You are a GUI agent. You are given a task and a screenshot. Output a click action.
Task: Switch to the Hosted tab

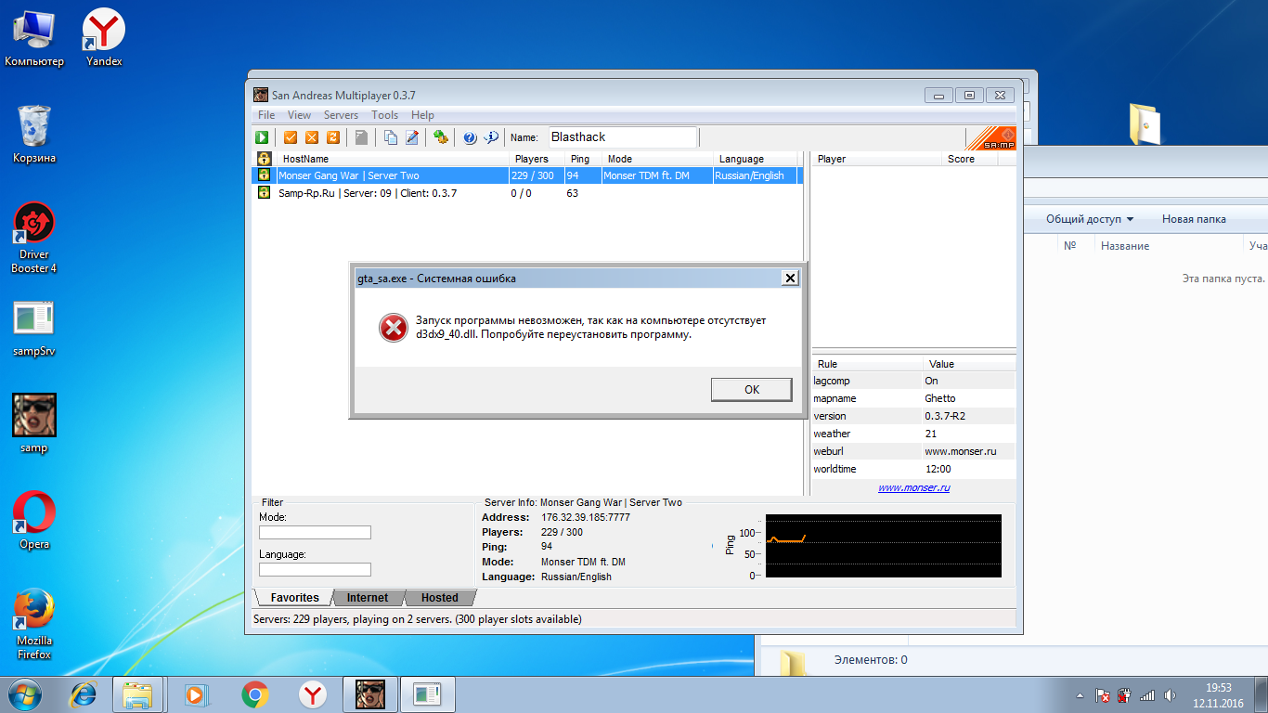coord(440,598)
